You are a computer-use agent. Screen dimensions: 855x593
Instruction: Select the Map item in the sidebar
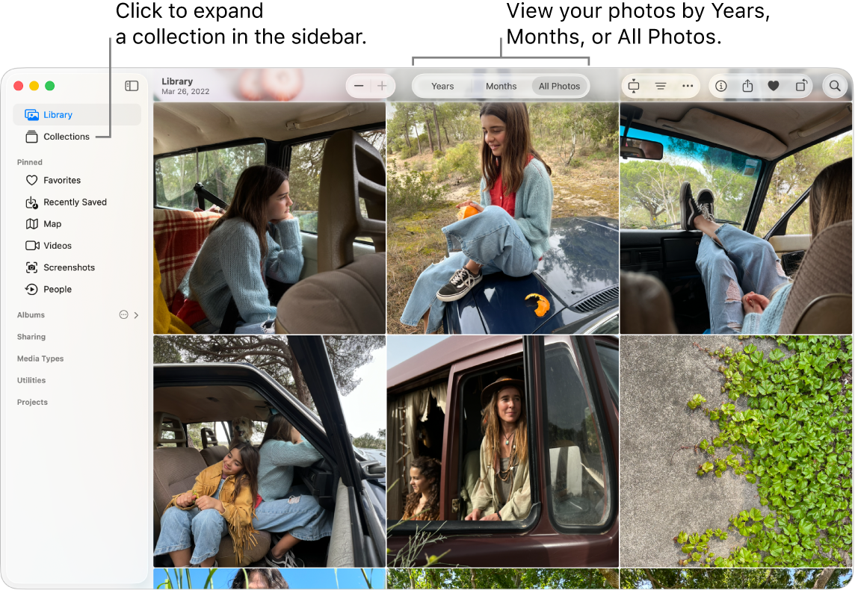coord(52,223)
